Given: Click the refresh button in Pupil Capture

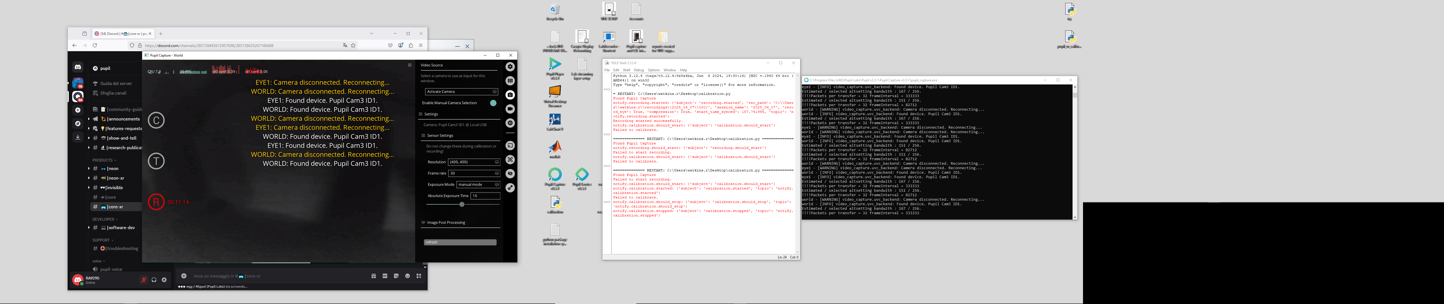Looking at the screenshot, I should point(460,242).
